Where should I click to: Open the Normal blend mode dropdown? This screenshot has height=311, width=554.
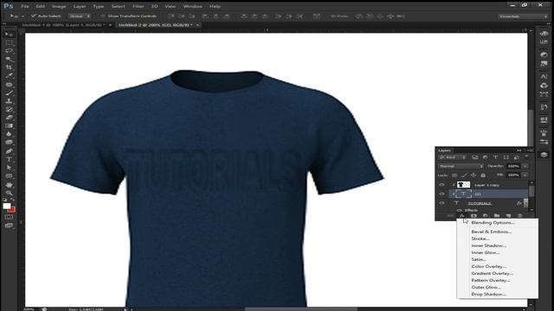click(461, 166)
